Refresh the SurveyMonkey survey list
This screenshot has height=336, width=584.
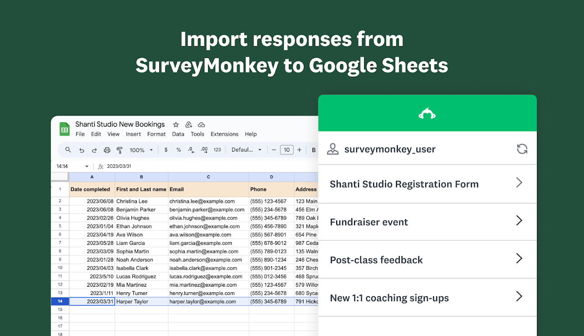[x=522, y=149]
